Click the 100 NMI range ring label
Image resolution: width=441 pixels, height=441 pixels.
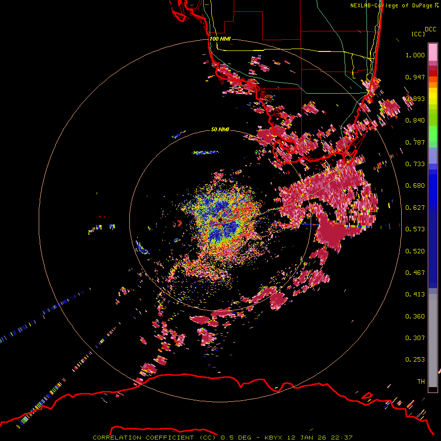(220, 39)
